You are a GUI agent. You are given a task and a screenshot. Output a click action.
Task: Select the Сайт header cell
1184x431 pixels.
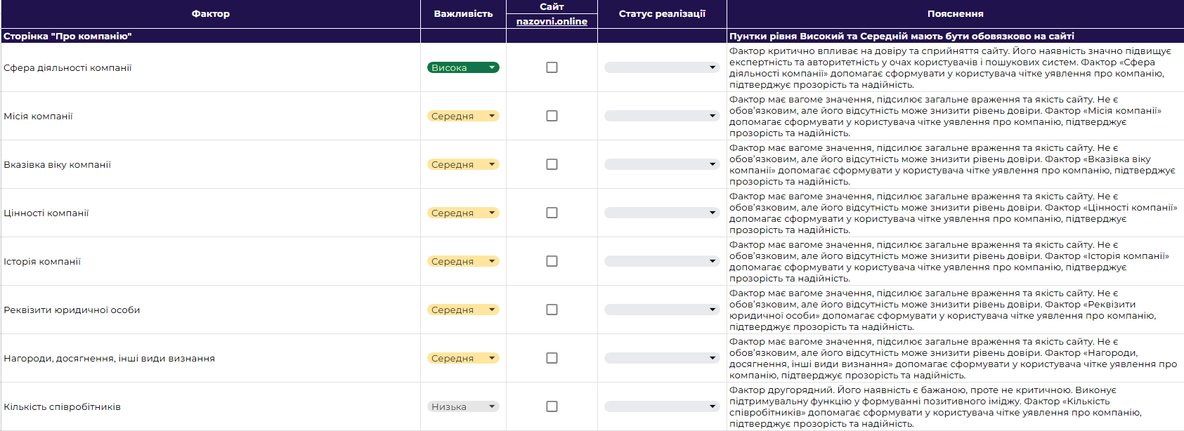(x=552, y=6)
